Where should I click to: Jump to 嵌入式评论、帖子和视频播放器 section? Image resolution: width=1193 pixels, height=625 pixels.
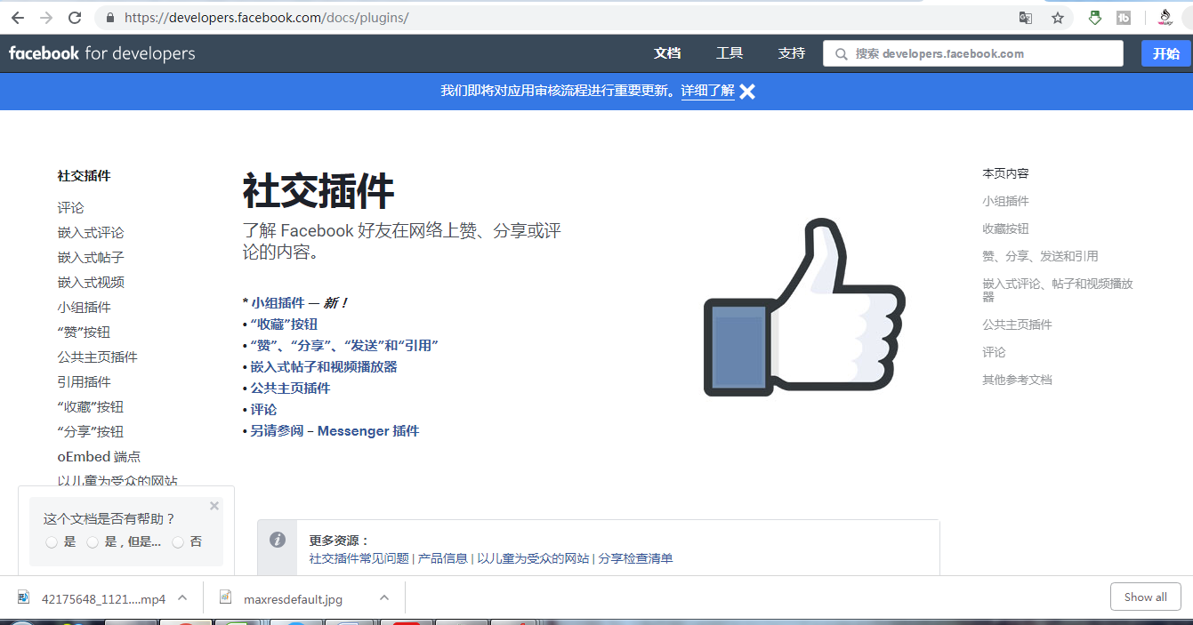(1058, 290)
